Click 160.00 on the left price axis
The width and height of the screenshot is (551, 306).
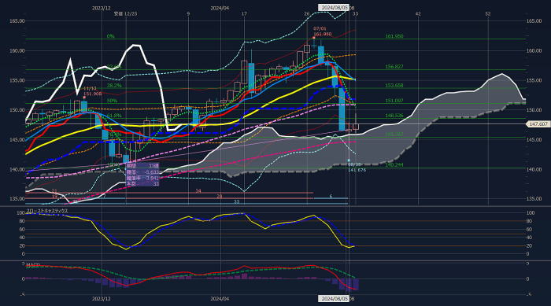[17, 50]
